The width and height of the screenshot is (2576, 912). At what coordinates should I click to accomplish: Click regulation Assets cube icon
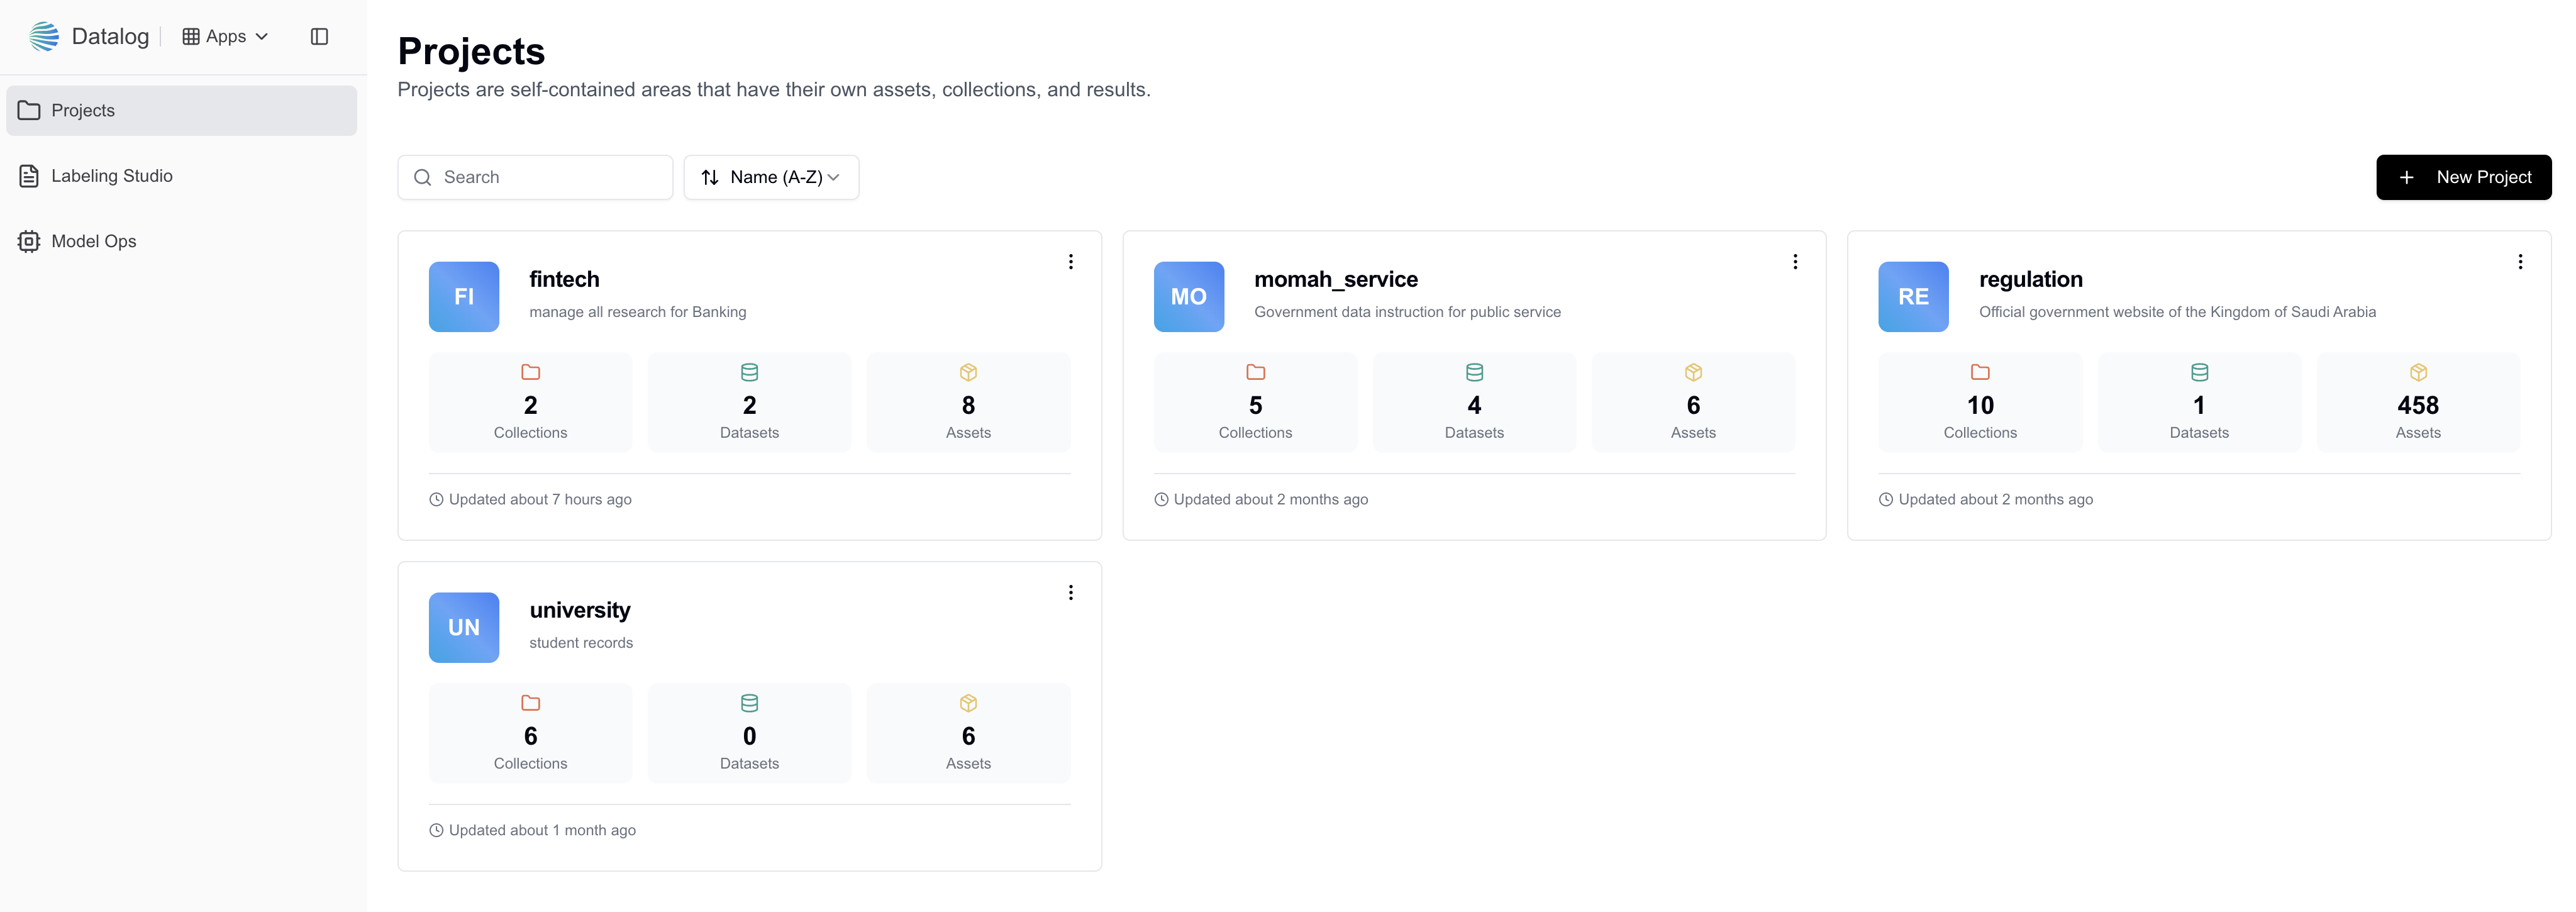coord(2417,372)
